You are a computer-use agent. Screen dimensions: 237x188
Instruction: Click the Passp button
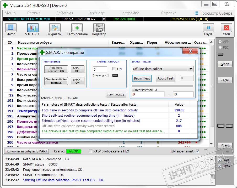(225, 145)
